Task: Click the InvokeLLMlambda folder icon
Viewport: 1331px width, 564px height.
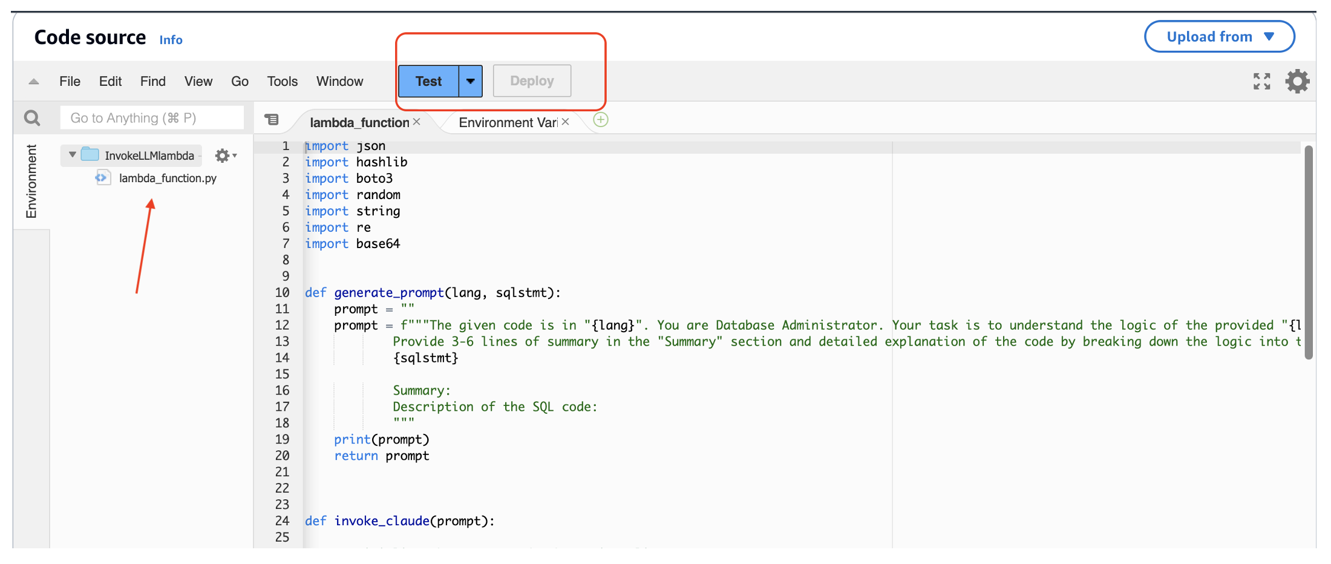Action: [x=90, y=154]
